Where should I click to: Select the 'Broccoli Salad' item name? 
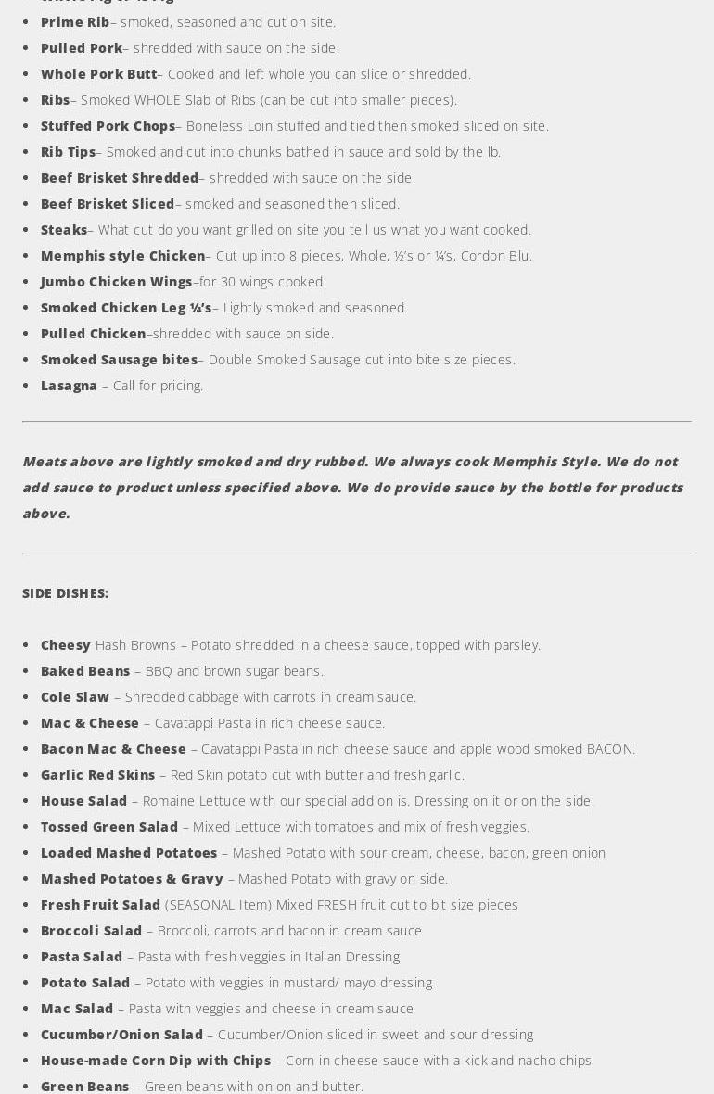coord(91,930)
